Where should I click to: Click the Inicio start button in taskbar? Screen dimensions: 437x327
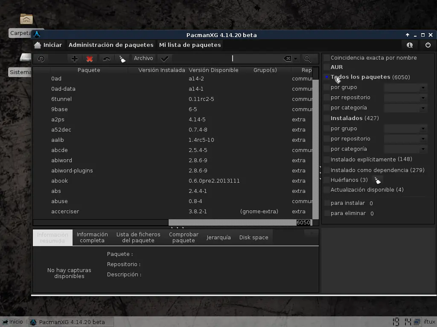click(13, 322)
